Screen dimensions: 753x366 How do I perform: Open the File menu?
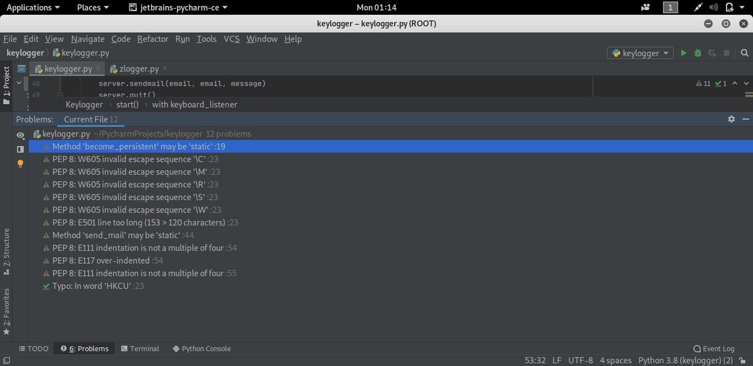click(x=10, y=39)
